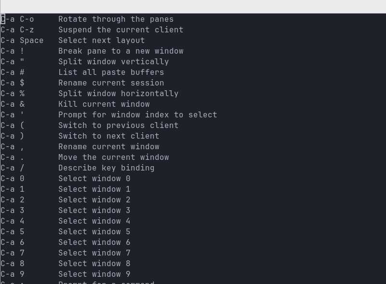The height and width of the screenshot is (284, 386).
Task: Click 'Prompt for window index to select'
Action: click(x=137, y=115)
